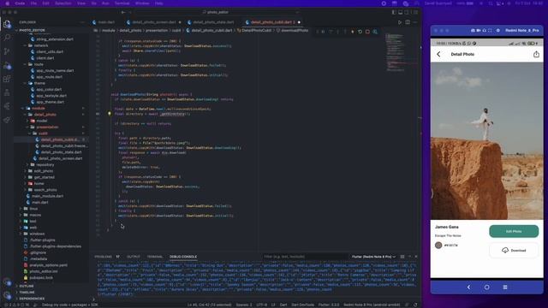Image resolution: width=548 pixels, height=308 pixels.
Task: Split the editor with split editor icon
Action: point(408,22)
